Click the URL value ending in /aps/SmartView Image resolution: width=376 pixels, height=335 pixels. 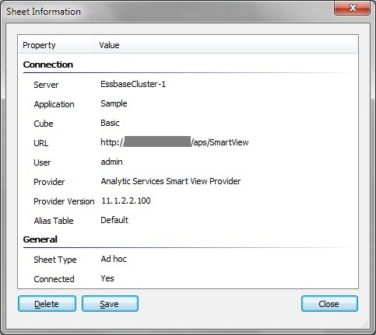(x=174, y=142)
